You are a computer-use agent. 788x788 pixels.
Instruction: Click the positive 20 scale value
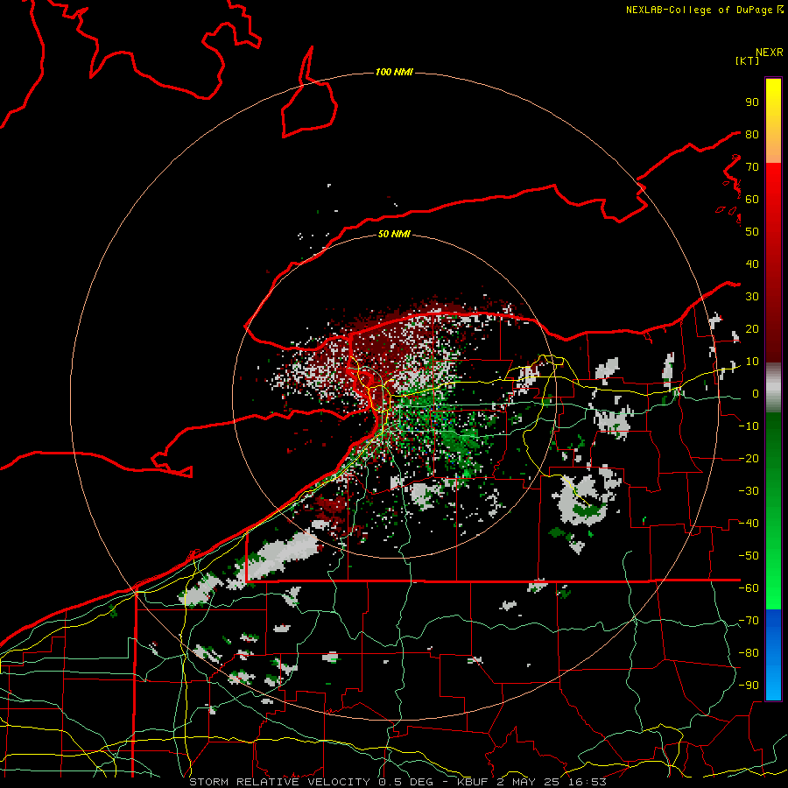(752, 329)
